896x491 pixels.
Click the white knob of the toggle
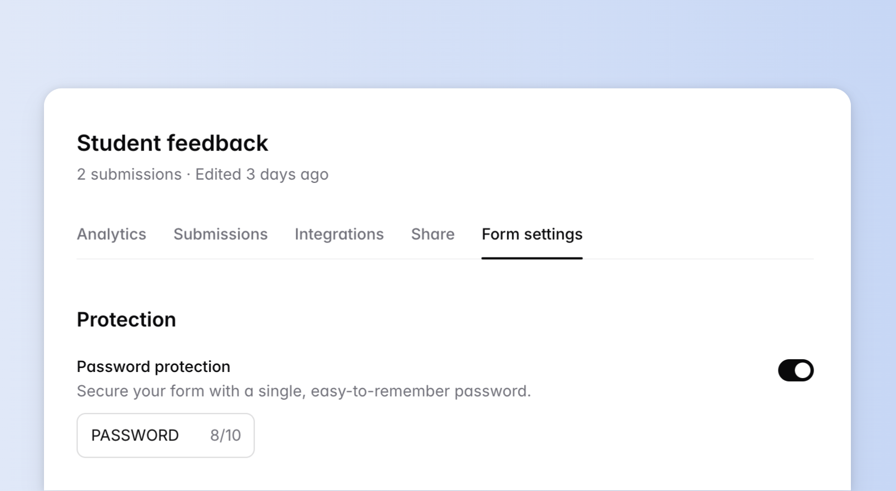802,370
